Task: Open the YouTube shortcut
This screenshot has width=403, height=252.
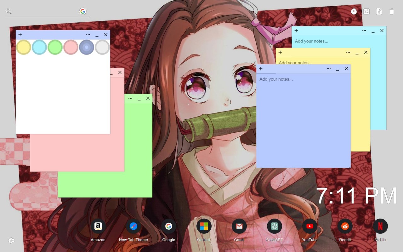Action: coord(310,226)
